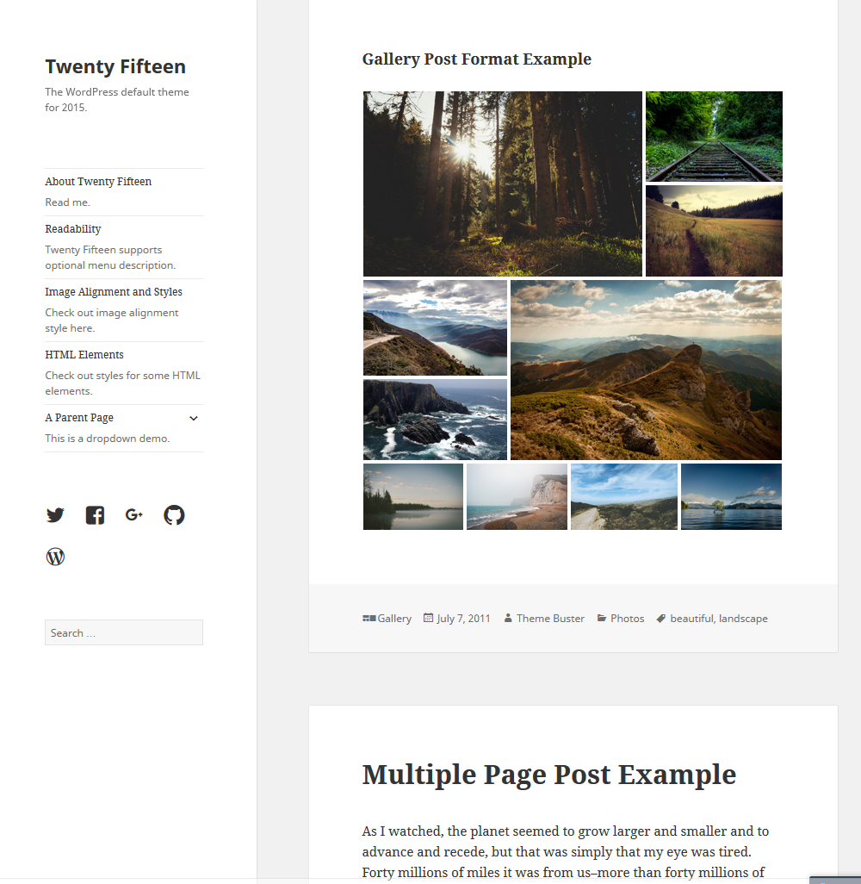Click the Gallery post format link
The height and width of the screenshot is (884, 861).
coord(394,619)
